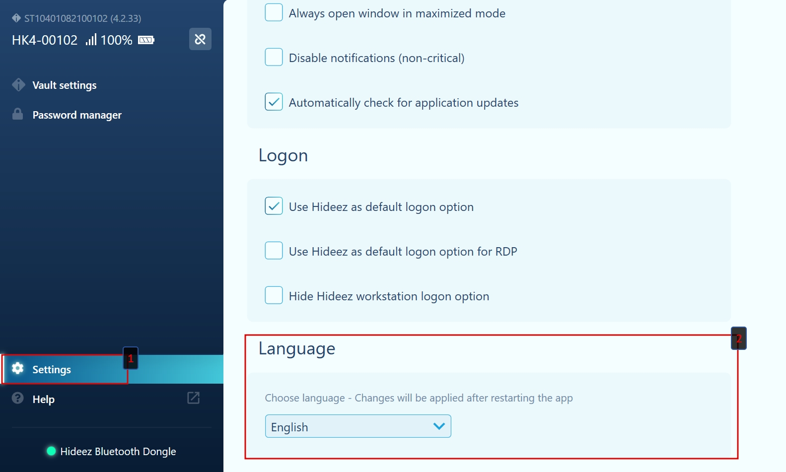Click the signal strength bars icon

tap(91, 40)
